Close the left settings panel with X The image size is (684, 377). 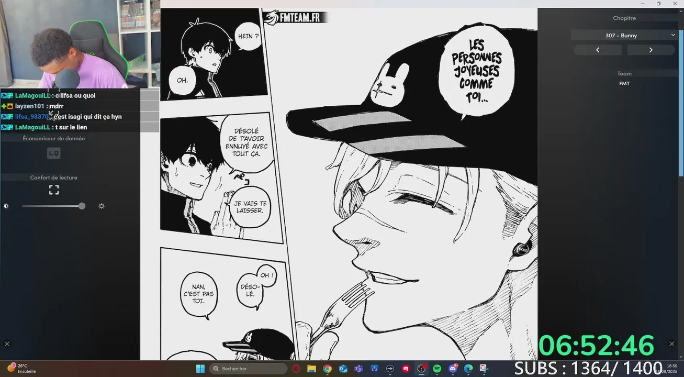(7, 343)
